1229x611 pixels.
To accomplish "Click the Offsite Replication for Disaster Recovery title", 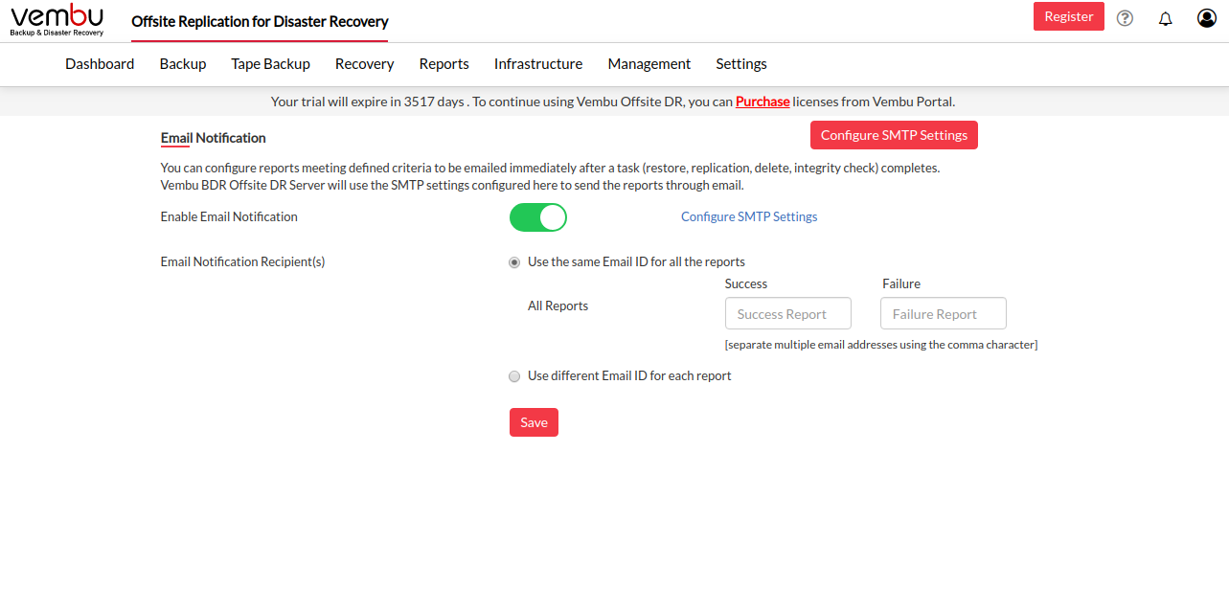I will tap(260, 21).
